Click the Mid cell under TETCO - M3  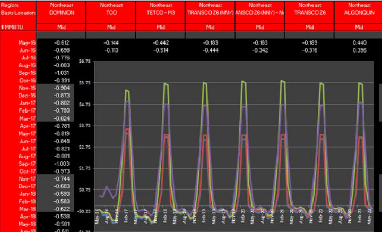coord(161,27)
